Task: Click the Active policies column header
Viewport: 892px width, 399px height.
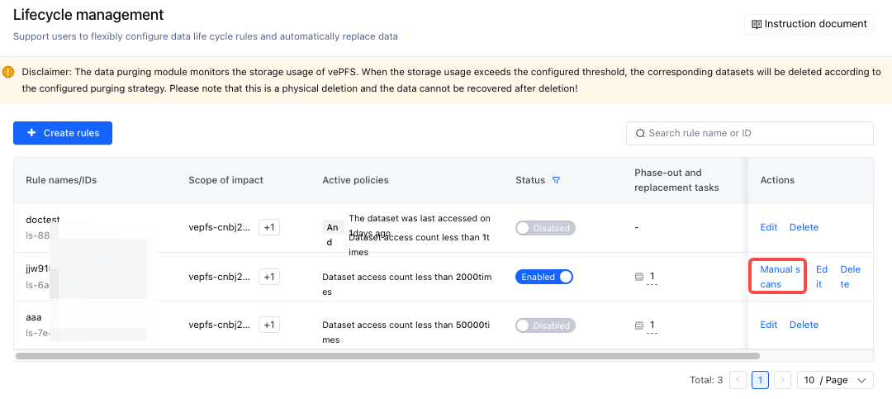Action: [x=355, y=180]
